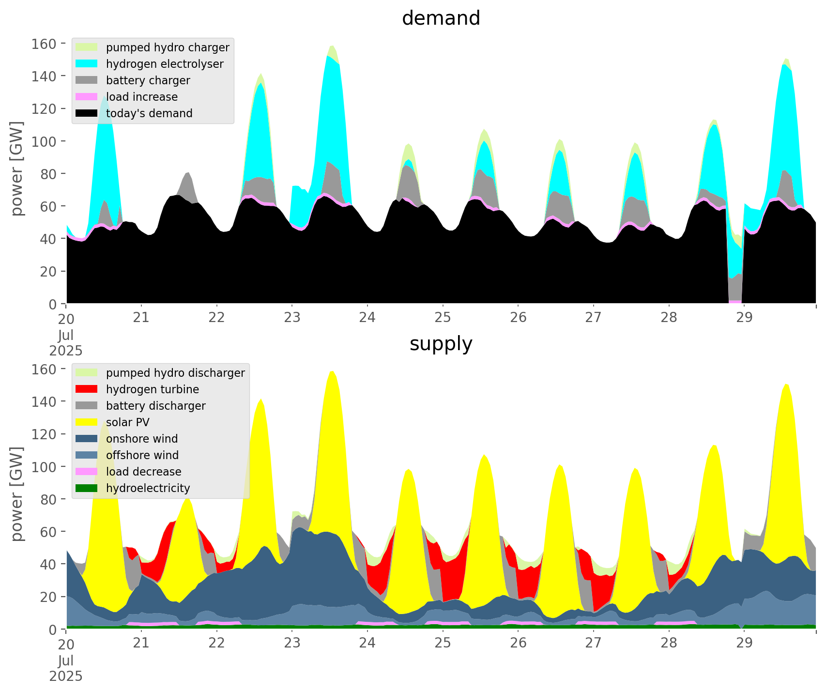Viewport: 826px width, 693px height.
Task: Click date tick 29 on the supply chart
Action: point(744,643)
